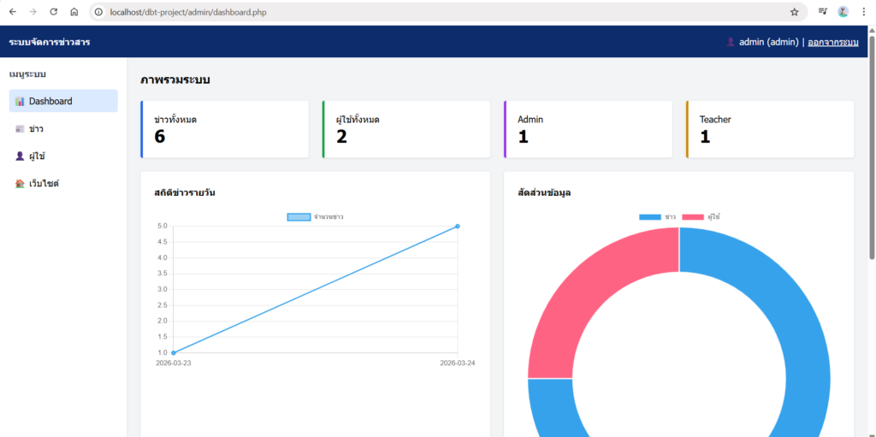Bookmark this page with the star icon

[x=794, y=12]
